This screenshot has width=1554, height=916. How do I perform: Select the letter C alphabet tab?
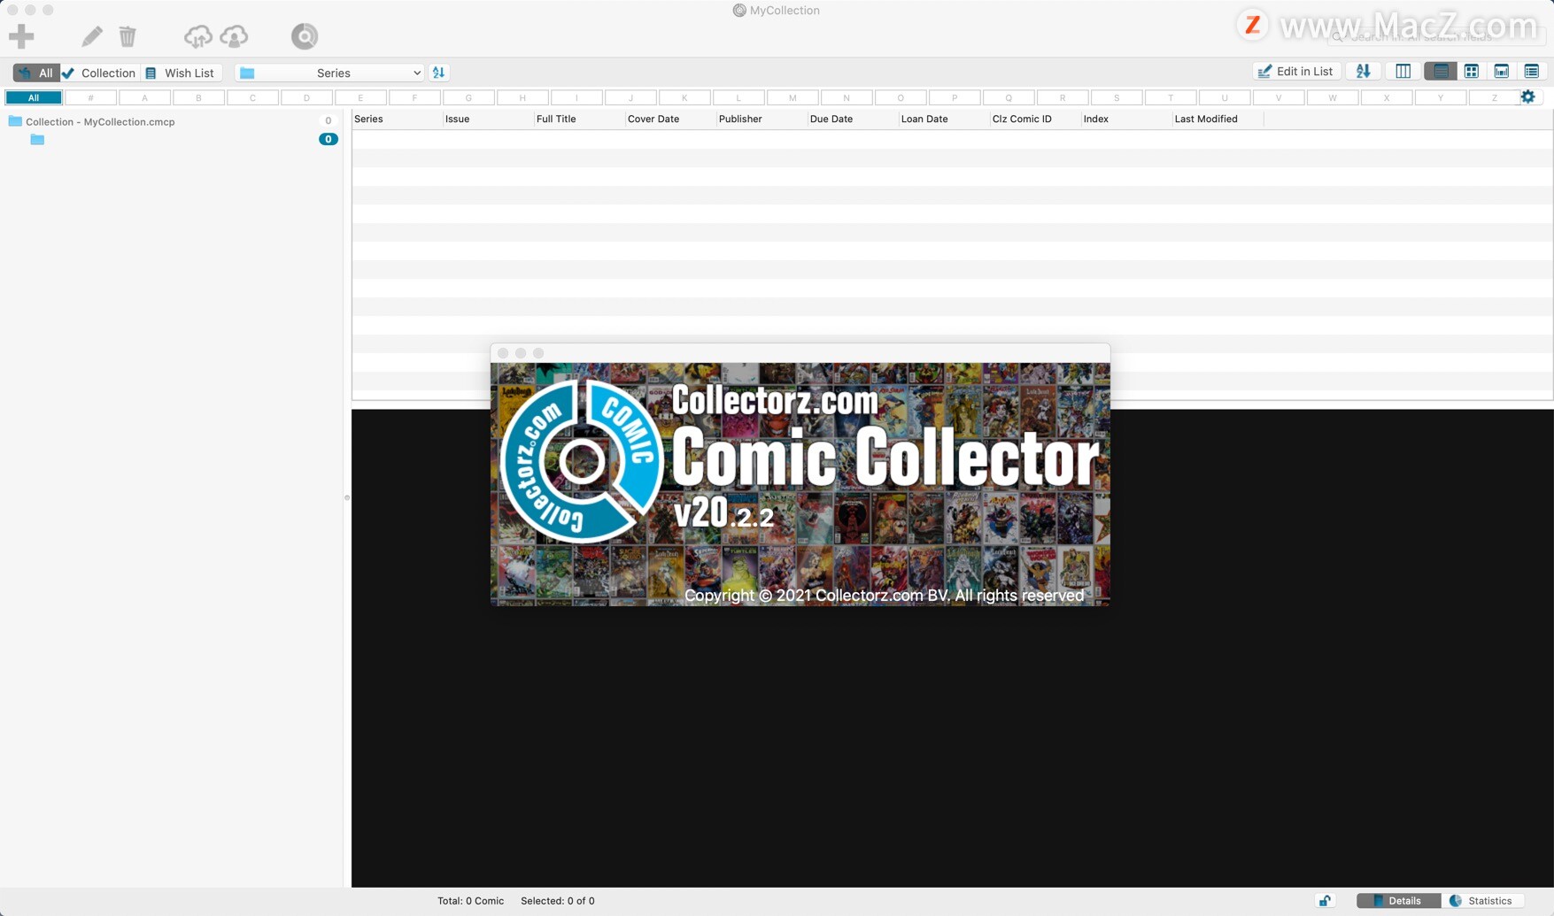(252, 97)
